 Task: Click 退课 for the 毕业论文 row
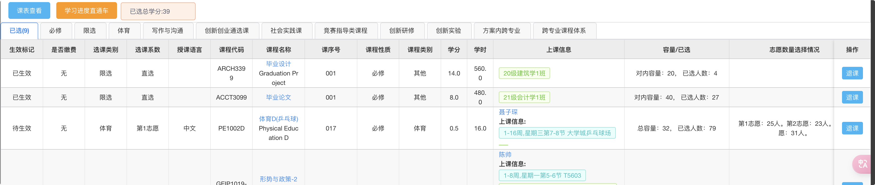coord(852,97)
